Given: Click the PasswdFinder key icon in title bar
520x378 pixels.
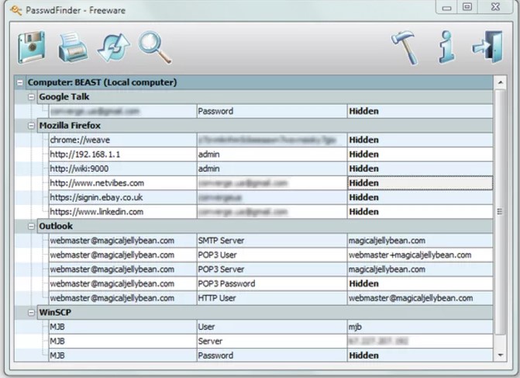Looking at the screenshot, I should coord(15,10).
